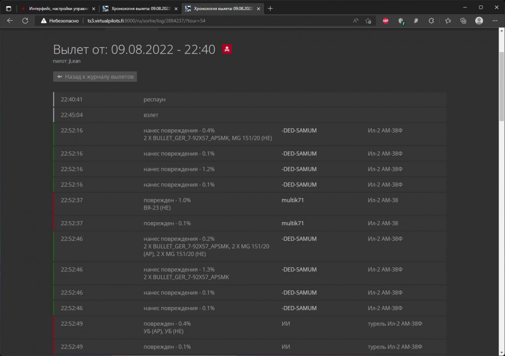Show the 'Небезопасно' site security info
This screenshot has height=356, width=505.
tap(59, 21)
